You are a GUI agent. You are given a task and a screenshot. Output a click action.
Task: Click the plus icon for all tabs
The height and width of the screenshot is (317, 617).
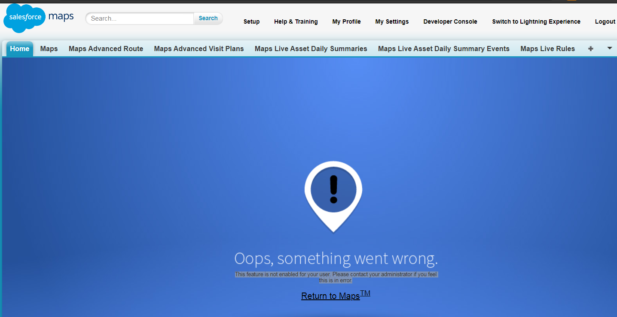tap(591, 49)
